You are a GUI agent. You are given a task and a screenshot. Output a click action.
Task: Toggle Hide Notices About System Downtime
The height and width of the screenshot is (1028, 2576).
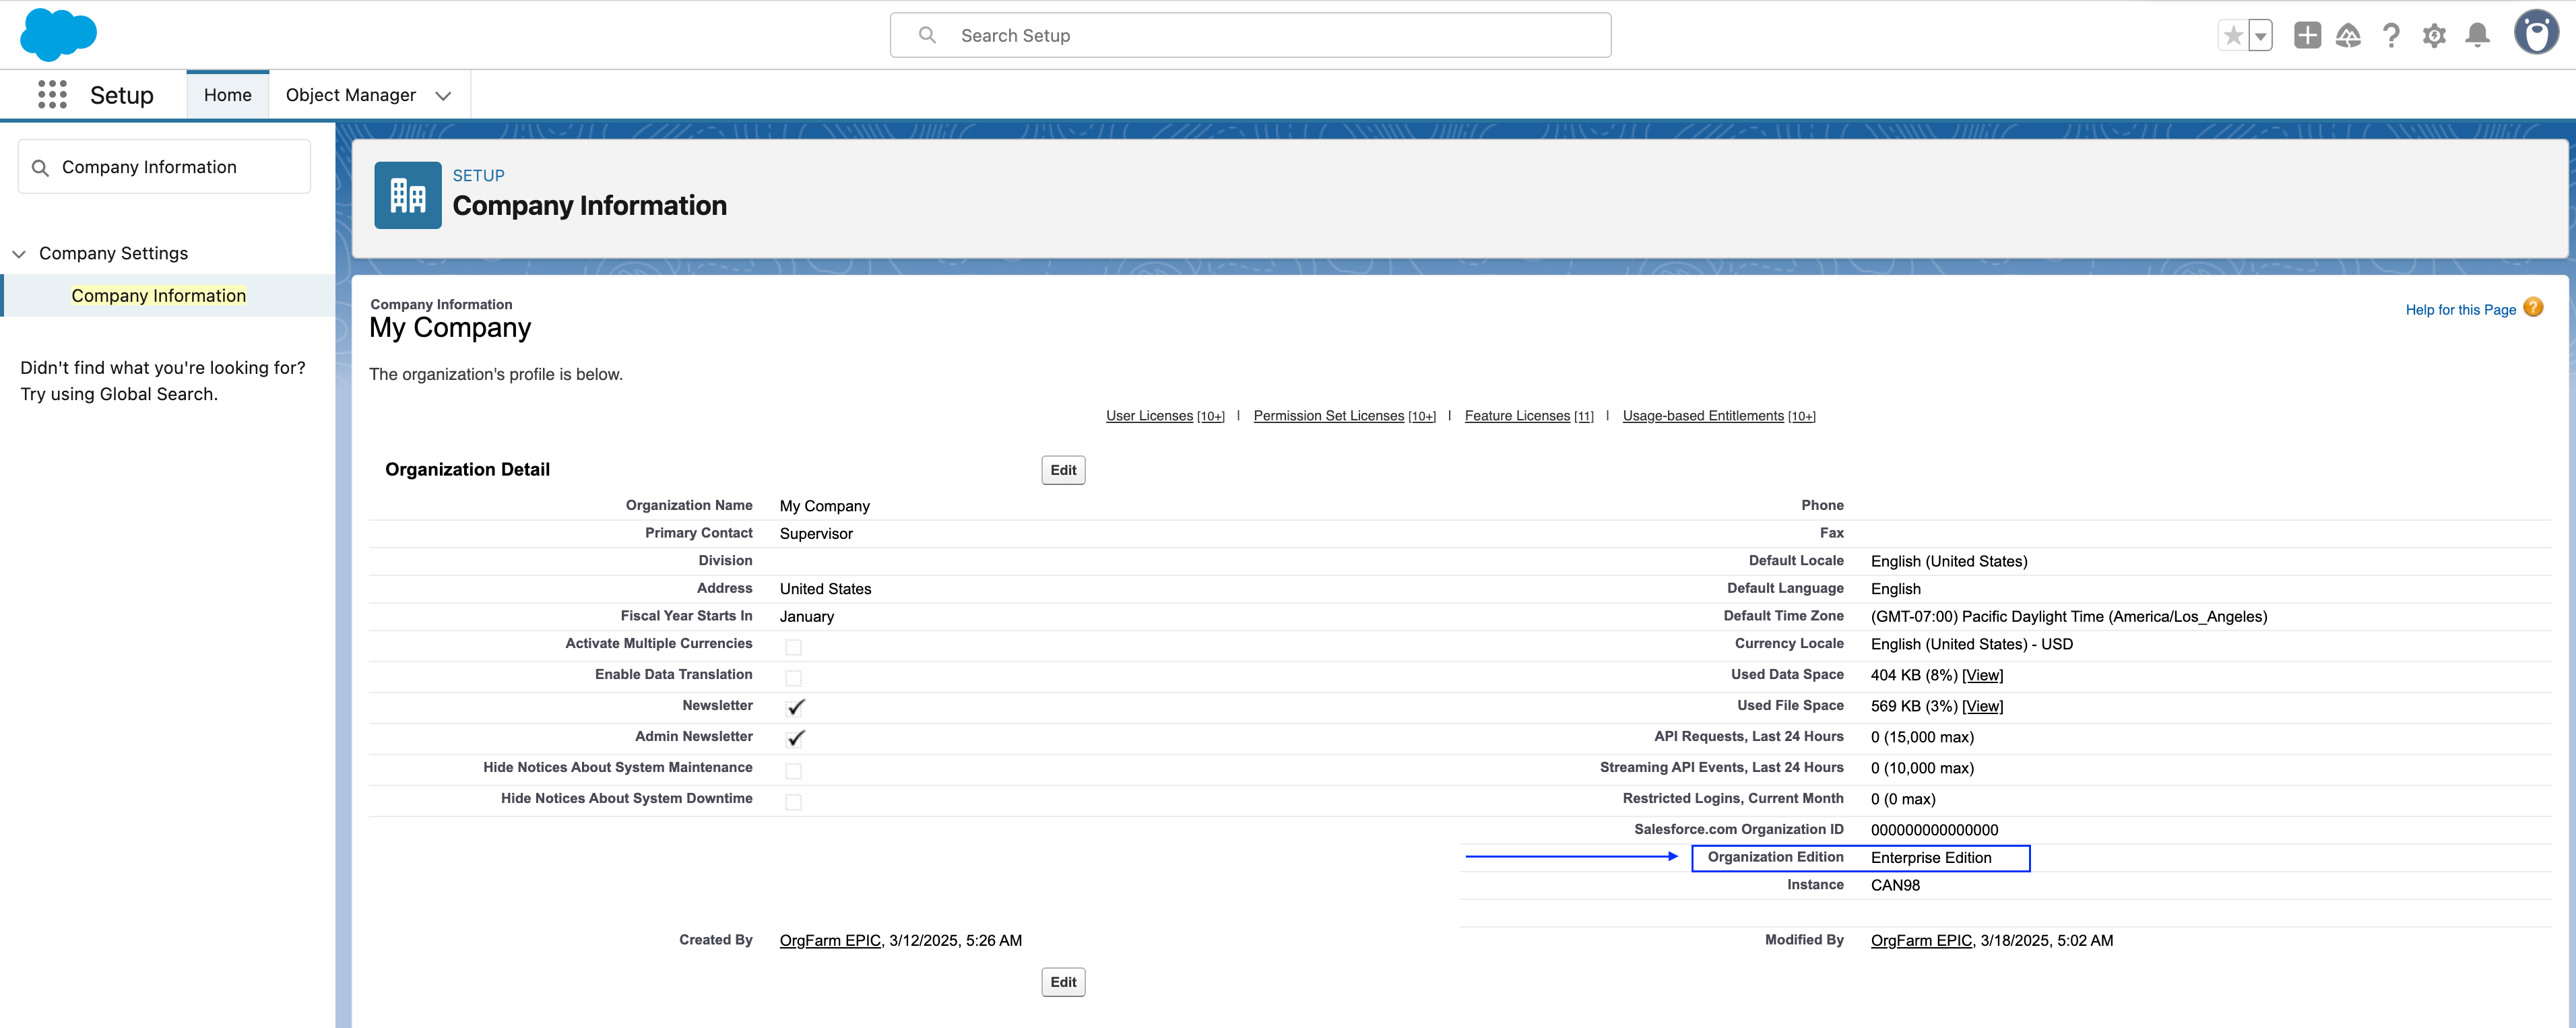pos(793,802)
